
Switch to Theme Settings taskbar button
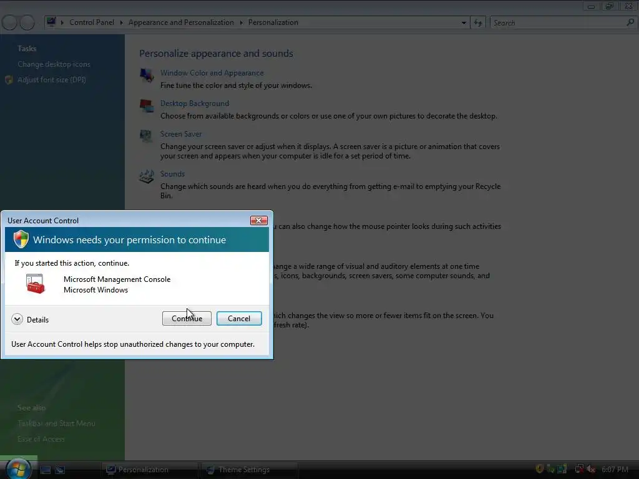tap(250, 470)
